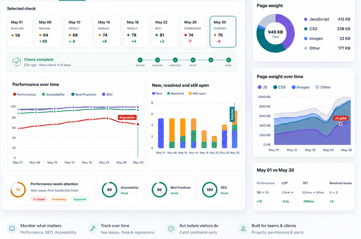
Task: Toggle the Best Practices series legend
Action: click(84, 94)
